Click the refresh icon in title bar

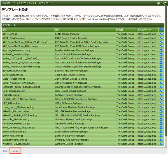(x=165, y=3)
